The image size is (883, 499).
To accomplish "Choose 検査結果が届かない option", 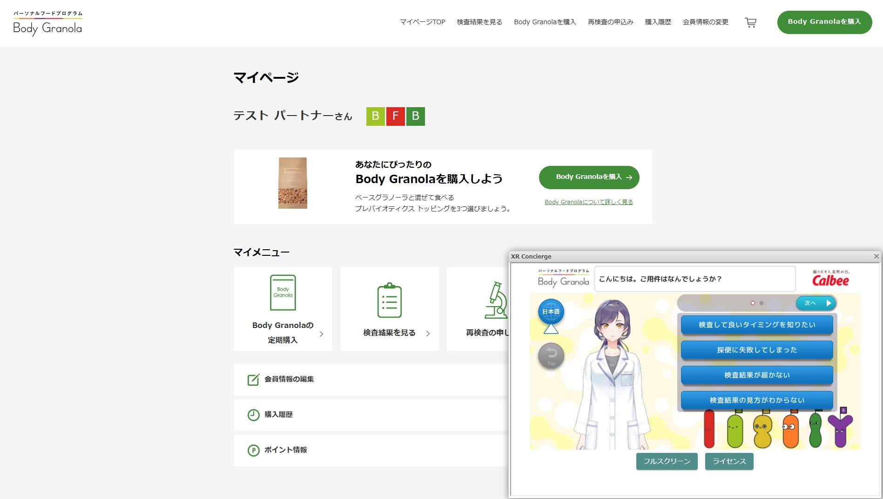I will pos(757,375).
